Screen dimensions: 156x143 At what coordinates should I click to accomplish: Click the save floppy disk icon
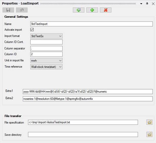[x=8, y=10]
